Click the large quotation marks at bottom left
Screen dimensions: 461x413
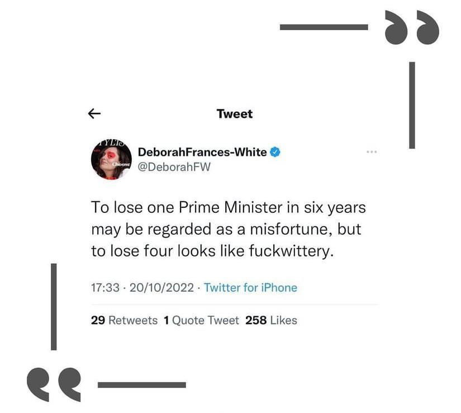point(54,383)
